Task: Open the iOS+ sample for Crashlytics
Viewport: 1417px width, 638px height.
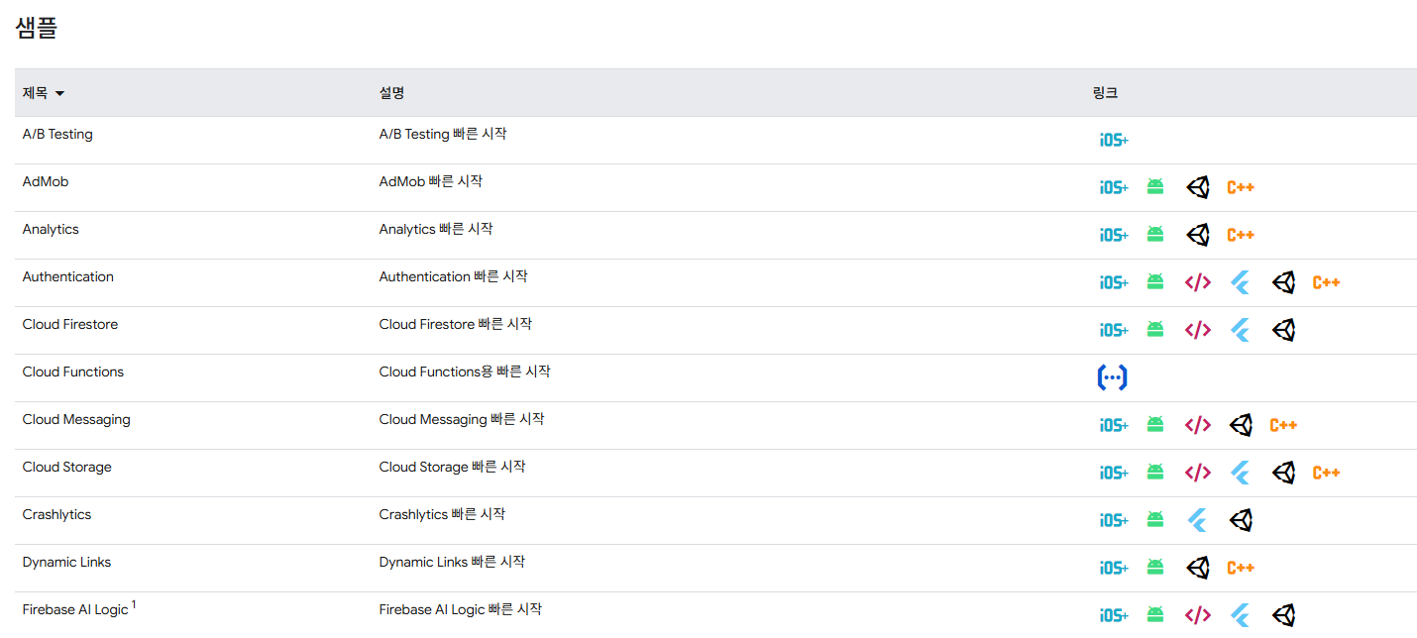Action: pos(1114,520)
